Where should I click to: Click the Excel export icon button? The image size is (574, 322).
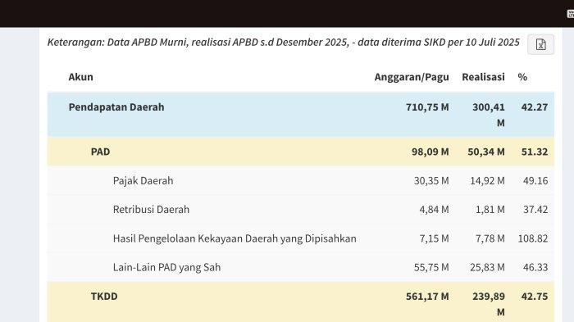click(x=540, y=44)
